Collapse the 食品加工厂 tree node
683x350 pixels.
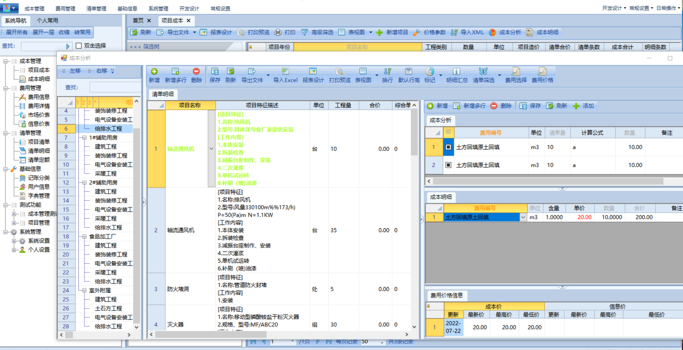click(84, 236)
